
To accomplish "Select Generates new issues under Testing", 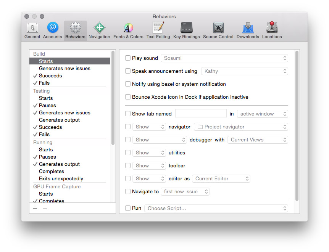I will click(70, 112).
